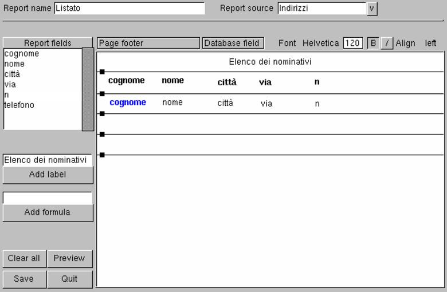Click the Report fields list scrollbar
Screen dimensions: 447x292
[88, 89]
